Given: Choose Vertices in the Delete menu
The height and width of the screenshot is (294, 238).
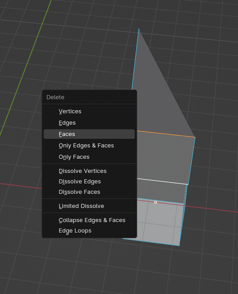Looking at the screenshot, I should point(89,112).
